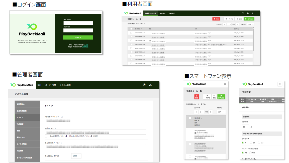Open the settings gear in the user screen header

(x=248, y=13)
